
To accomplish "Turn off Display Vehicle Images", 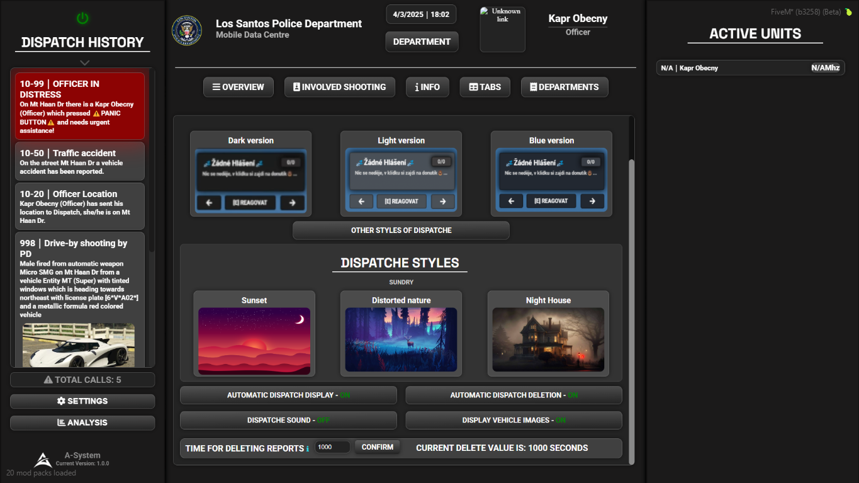I will click(x=514, y=421).
